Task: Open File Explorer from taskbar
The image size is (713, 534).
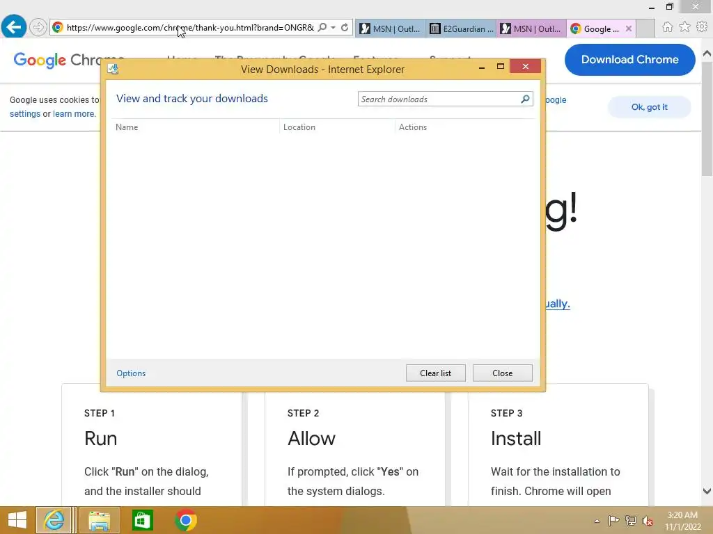Action: pos(99,520)
